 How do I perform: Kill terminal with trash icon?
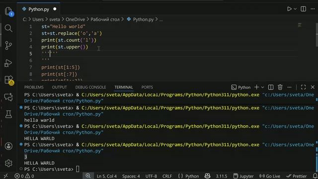[280, 88]
